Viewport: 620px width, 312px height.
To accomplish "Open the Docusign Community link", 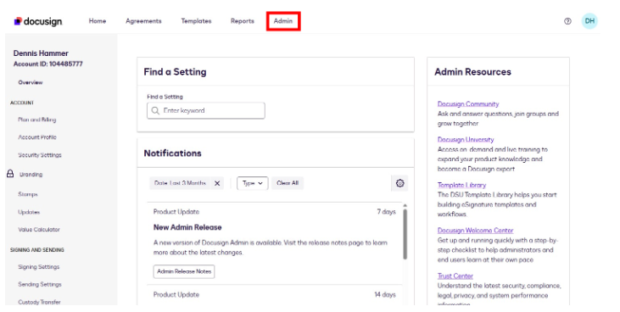I will pyautogui.click(x=468, y=104).
